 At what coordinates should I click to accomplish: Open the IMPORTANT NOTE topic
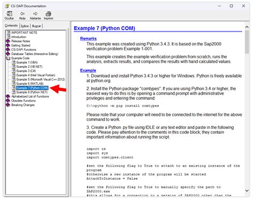tap(24, 33)
